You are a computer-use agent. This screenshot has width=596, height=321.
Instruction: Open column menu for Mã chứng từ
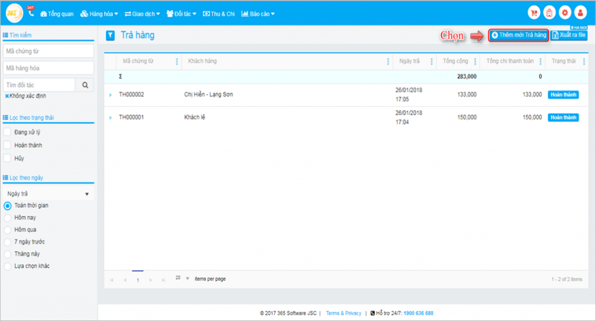point(177,61)
